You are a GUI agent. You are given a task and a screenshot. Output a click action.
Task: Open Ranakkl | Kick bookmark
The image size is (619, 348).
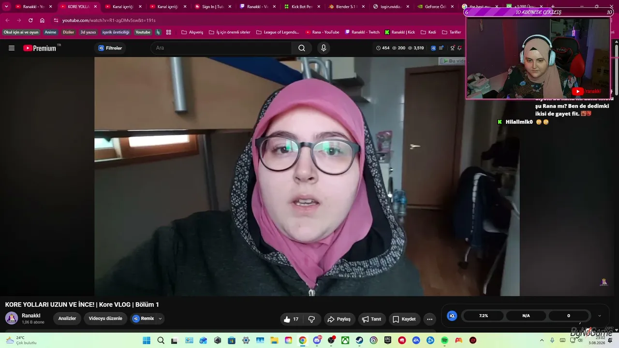400,32
